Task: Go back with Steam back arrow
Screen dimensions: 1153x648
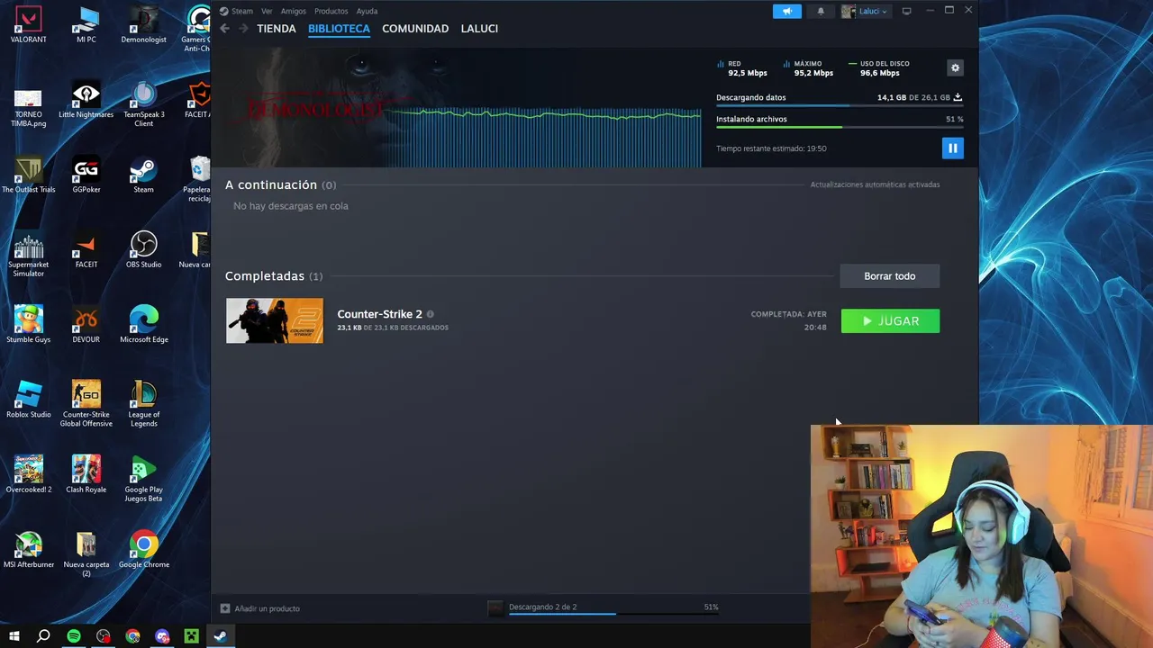Action: (225, 29)
